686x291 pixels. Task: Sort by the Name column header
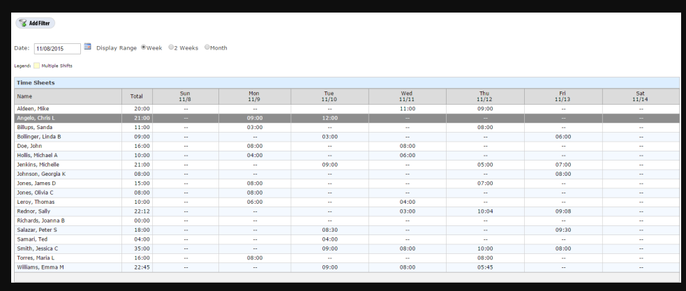(x=25, y=96)
